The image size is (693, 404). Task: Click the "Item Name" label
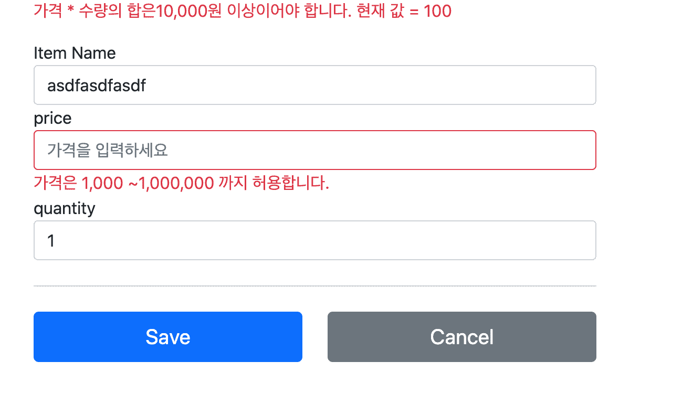click(x=75, y=53)
